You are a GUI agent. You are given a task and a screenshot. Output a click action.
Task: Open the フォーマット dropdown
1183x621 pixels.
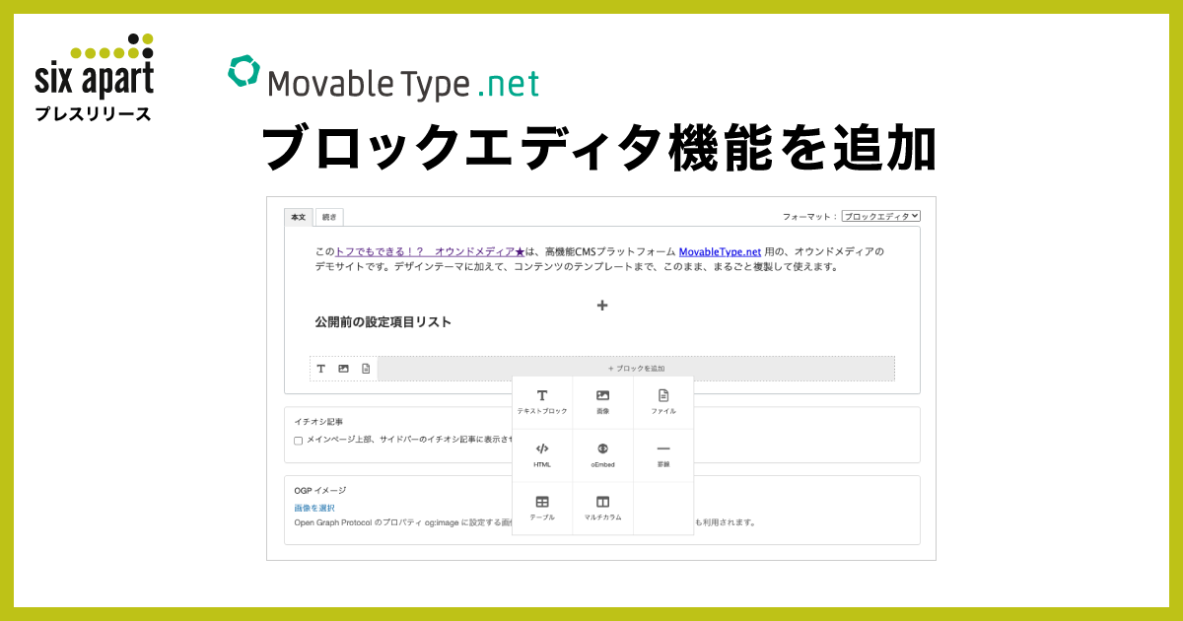881,215
